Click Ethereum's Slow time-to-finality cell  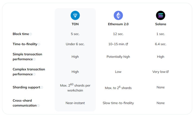(118, 103)
